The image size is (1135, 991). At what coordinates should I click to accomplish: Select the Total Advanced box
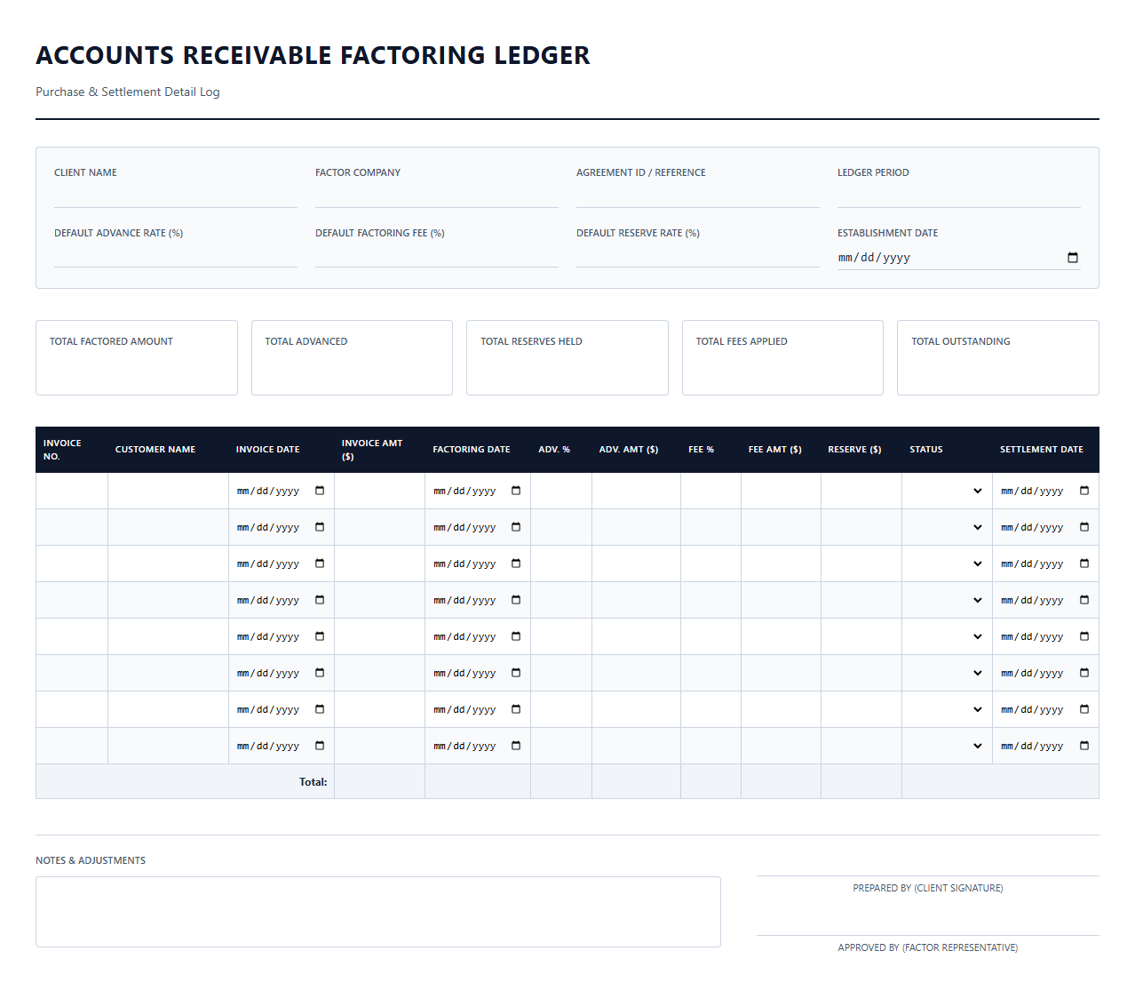(x=352, y=357)
